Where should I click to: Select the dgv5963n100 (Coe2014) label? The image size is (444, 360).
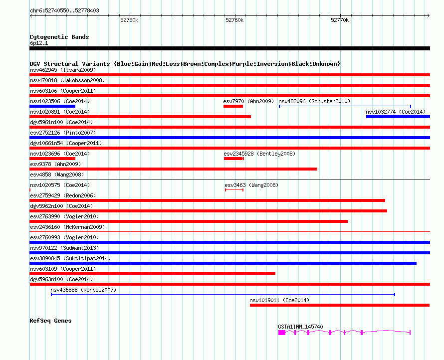[61, 279]
